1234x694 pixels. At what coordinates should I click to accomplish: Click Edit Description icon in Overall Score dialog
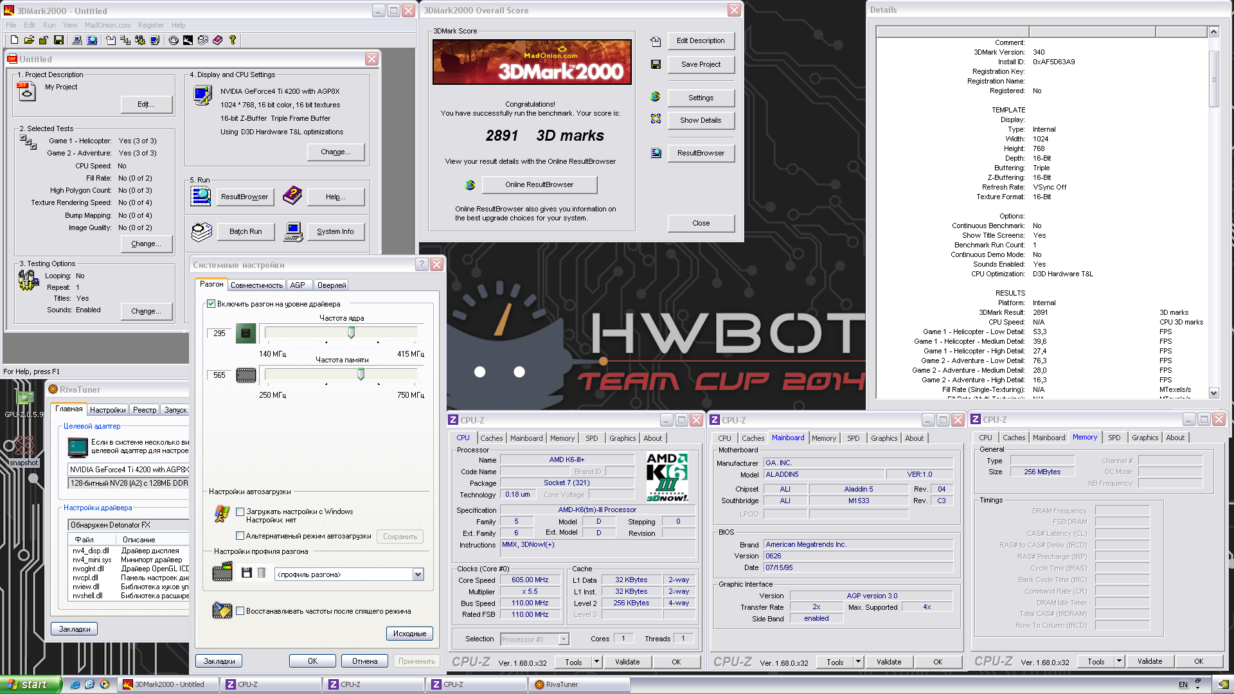[x=656, y=41]
